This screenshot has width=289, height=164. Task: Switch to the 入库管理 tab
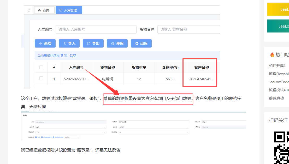pos(69,10)
